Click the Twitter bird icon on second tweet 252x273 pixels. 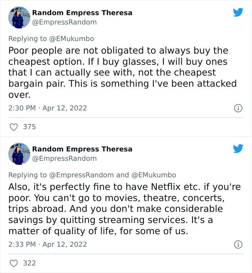click(238, 149)
